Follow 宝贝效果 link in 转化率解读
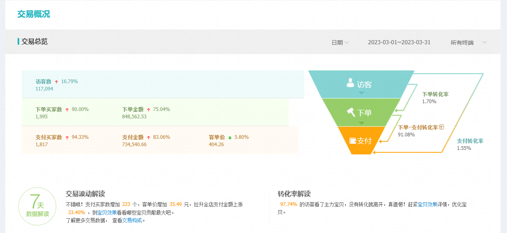The width and height of the screenshot is (507, 233). pyautogui.click(x=427, y=204)
